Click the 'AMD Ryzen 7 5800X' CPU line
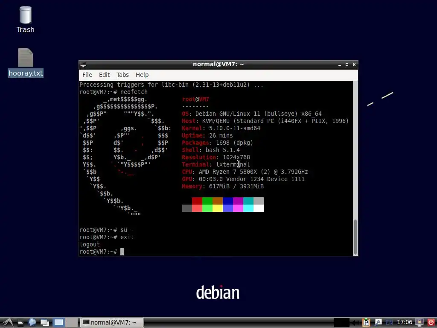The image size is (437, 328). (x=245, y=172)
